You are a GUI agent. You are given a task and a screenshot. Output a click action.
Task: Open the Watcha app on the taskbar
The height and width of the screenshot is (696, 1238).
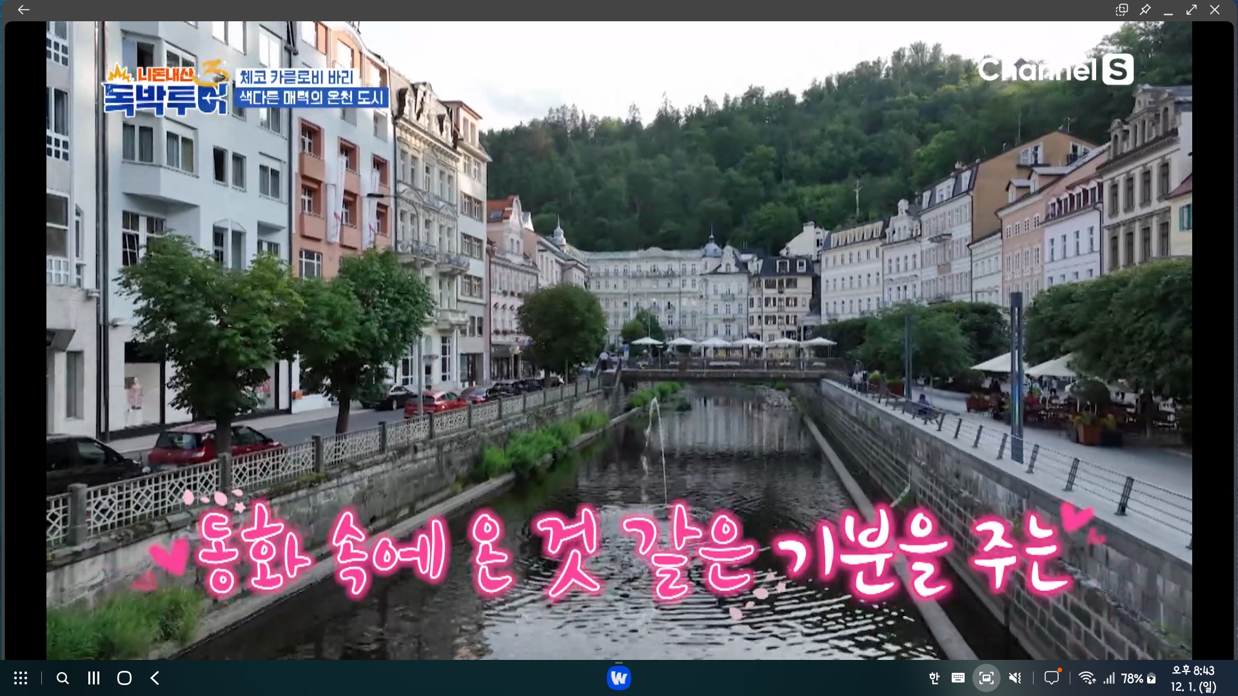coord(618,678)
